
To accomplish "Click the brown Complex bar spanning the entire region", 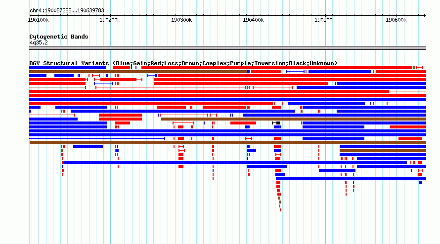I will 227,143.
